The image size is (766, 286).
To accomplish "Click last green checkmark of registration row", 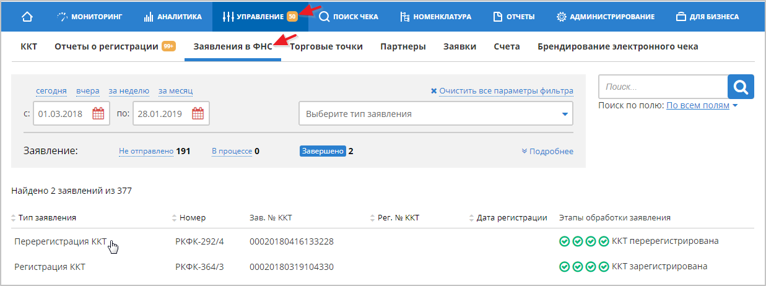I will pos(604,267).
